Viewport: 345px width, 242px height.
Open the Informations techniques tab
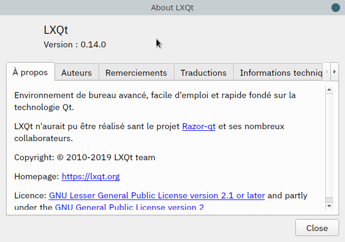278,72
